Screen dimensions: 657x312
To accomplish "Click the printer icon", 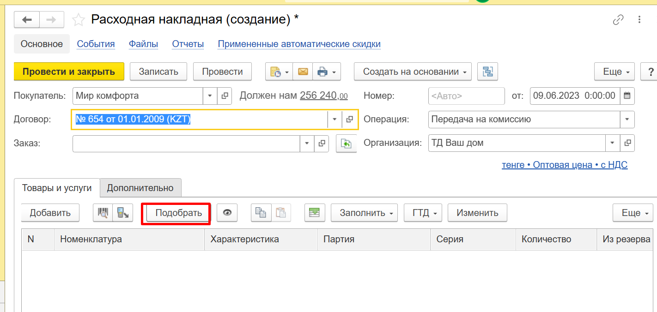I will point(322,72).
